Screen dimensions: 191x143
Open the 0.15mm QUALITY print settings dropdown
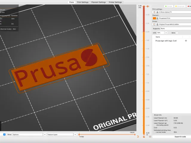172,12
